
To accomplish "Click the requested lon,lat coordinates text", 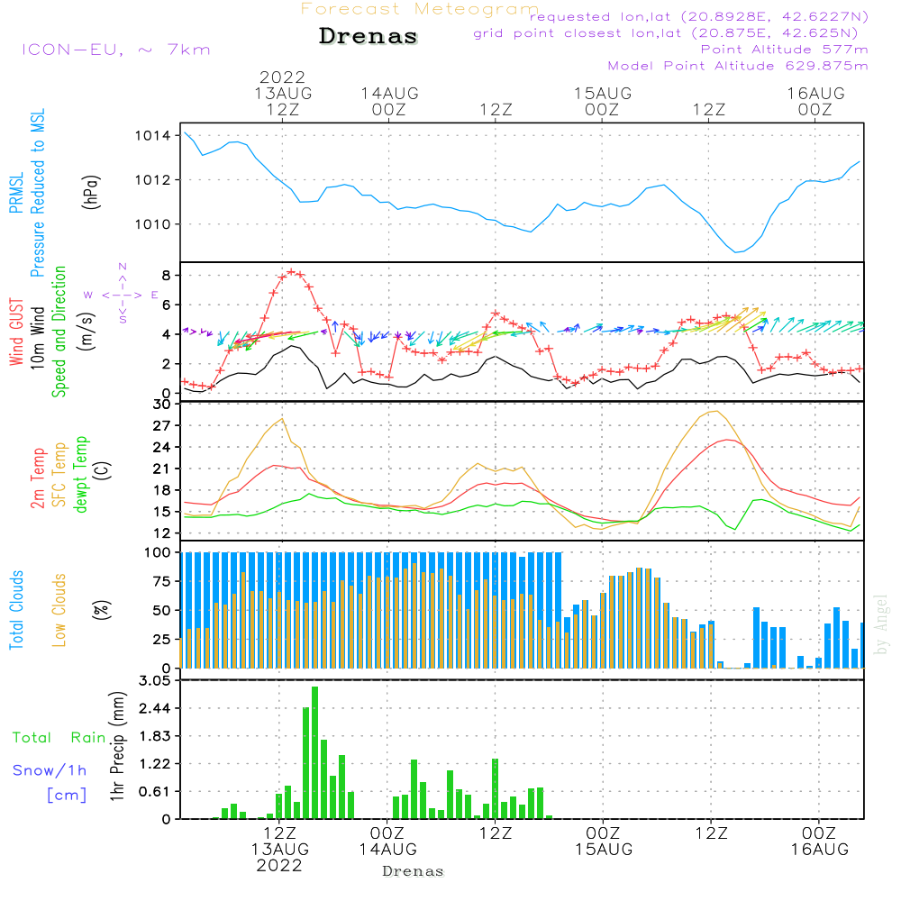I will click(x=699, y=16).
